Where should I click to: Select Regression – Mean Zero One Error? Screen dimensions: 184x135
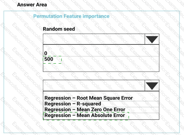(x=85, y=109)
